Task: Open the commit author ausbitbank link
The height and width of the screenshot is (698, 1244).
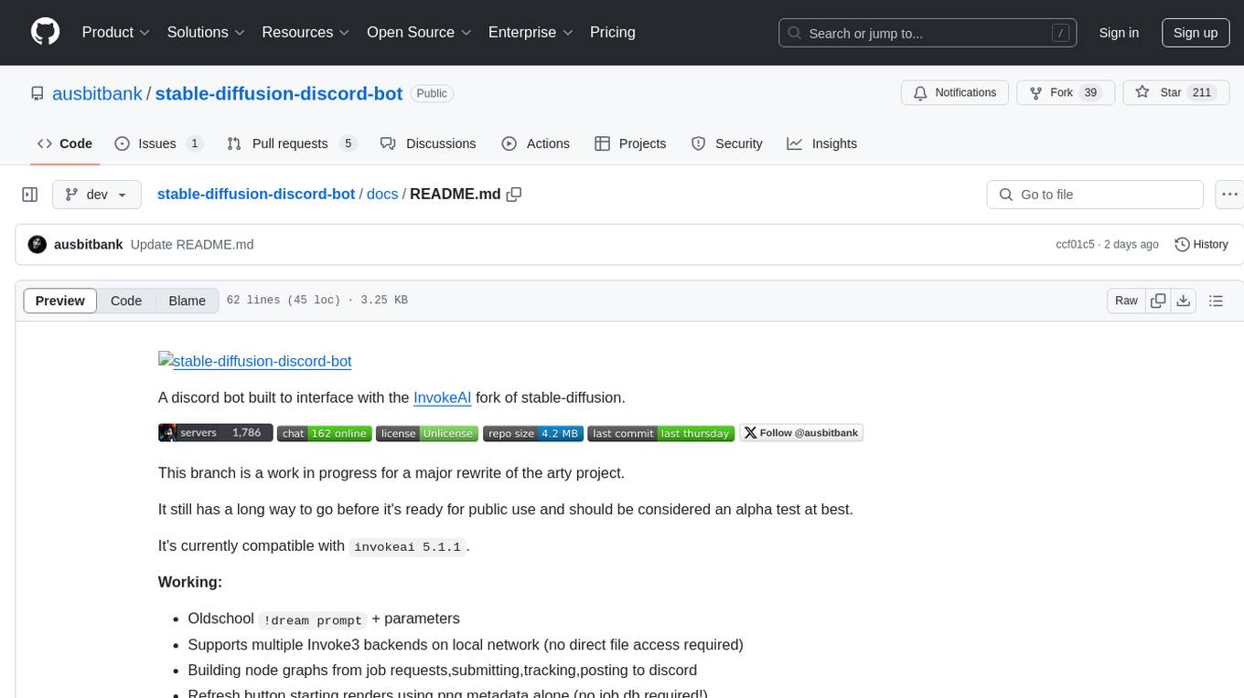Action: 88,245
